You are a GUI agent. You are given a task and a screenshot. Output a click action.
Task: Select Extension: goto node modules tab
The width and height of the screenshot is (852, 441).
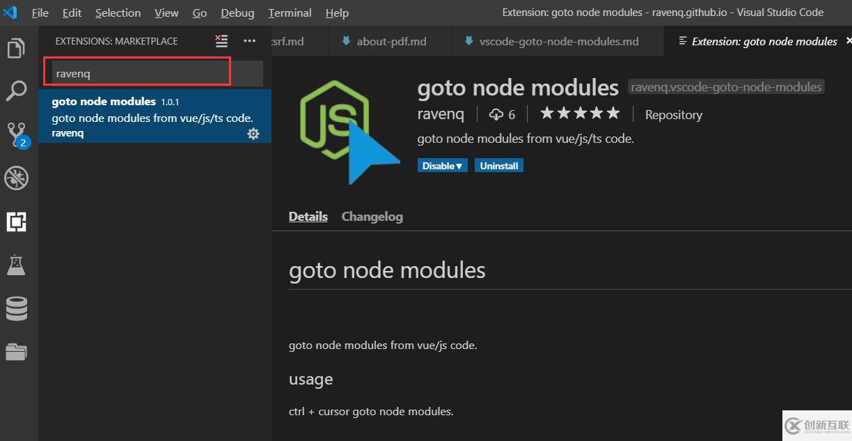click(759, 41)
